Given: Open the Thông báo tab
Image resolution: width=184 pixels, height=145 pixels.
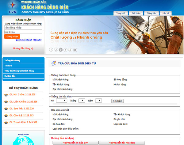Looking at the screenshot, I should pos(151,13).
